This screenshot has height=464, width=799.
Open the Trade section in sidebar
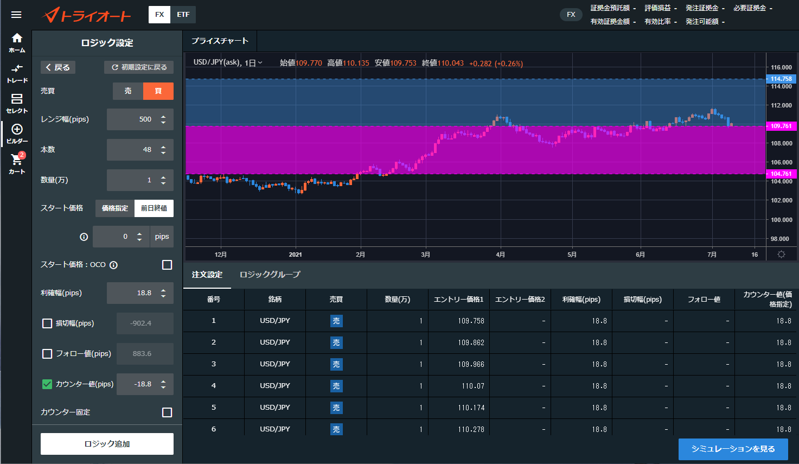click(17, 73)
